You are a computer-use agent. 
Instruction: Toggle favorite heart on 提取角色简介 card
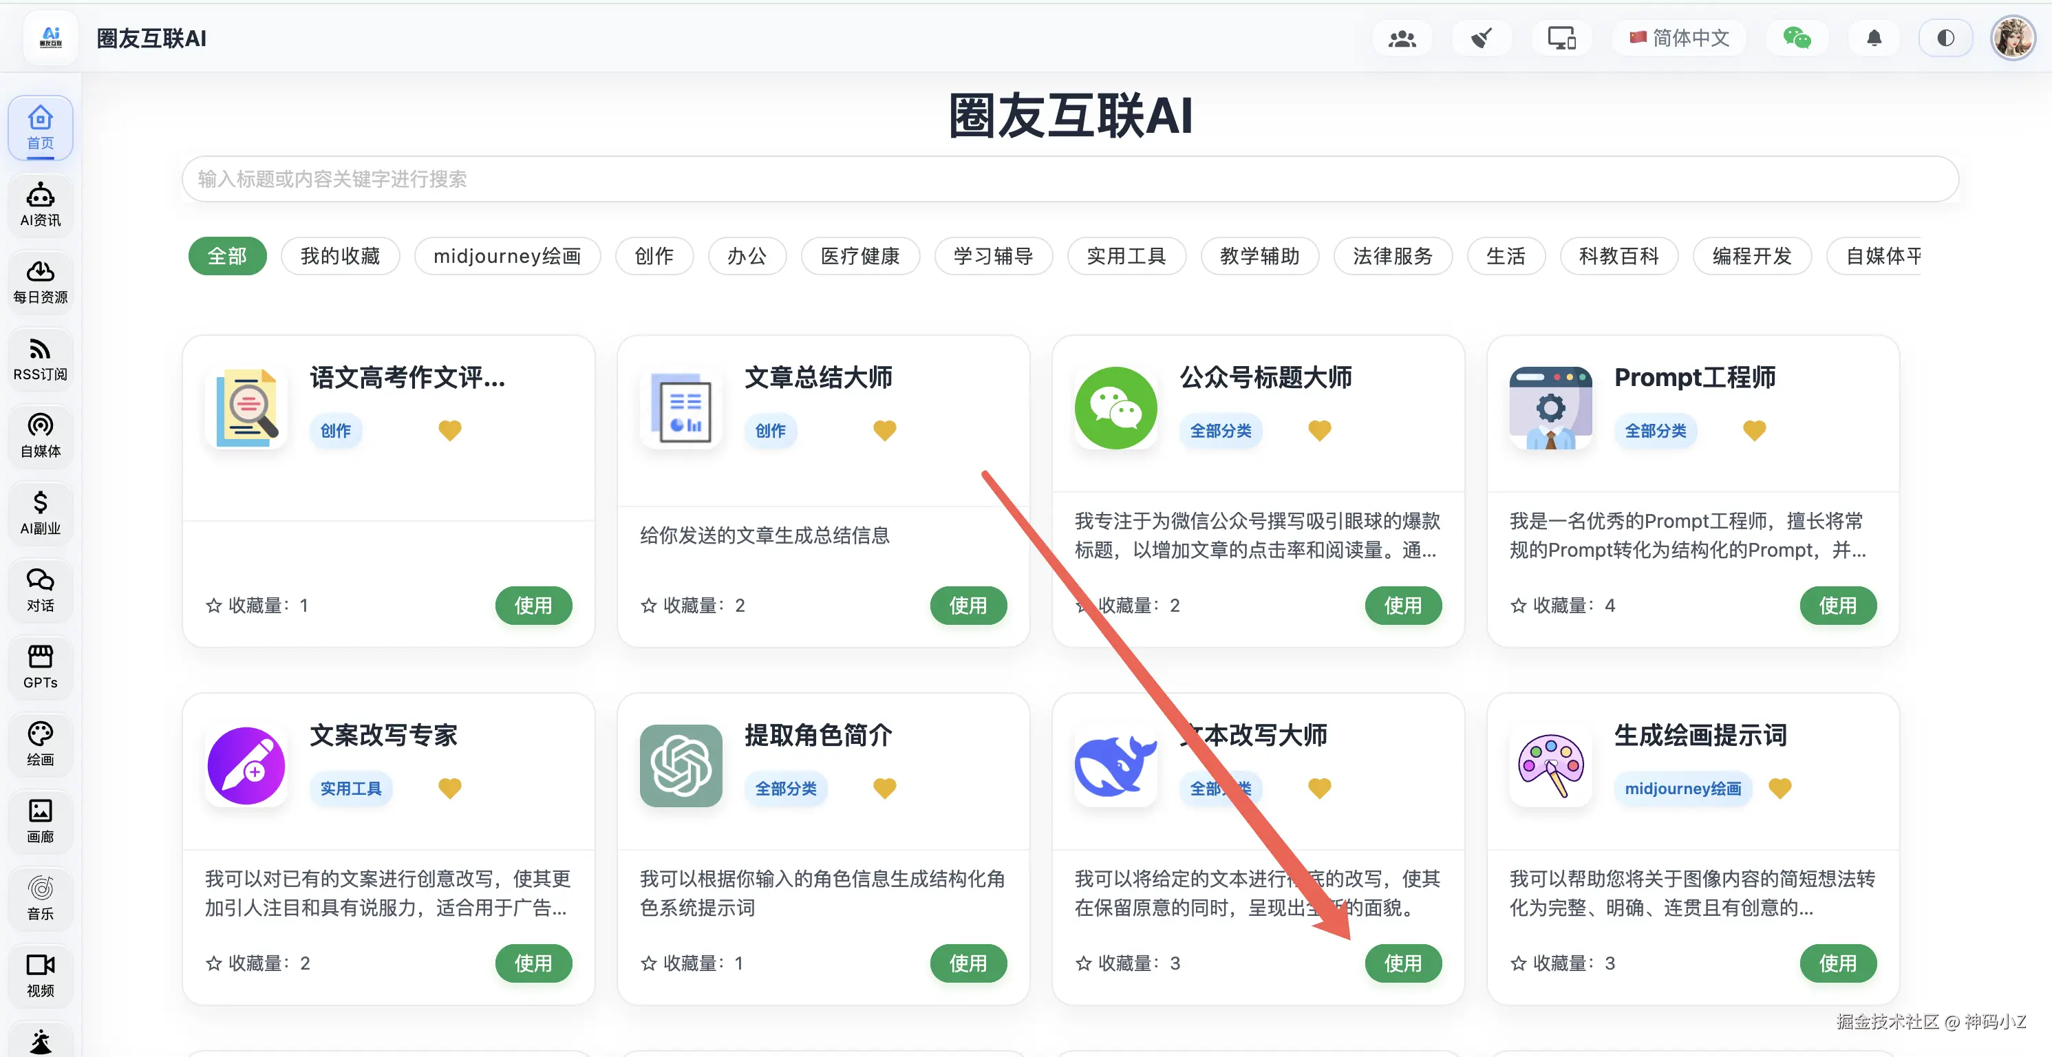(x=884, y=788)
